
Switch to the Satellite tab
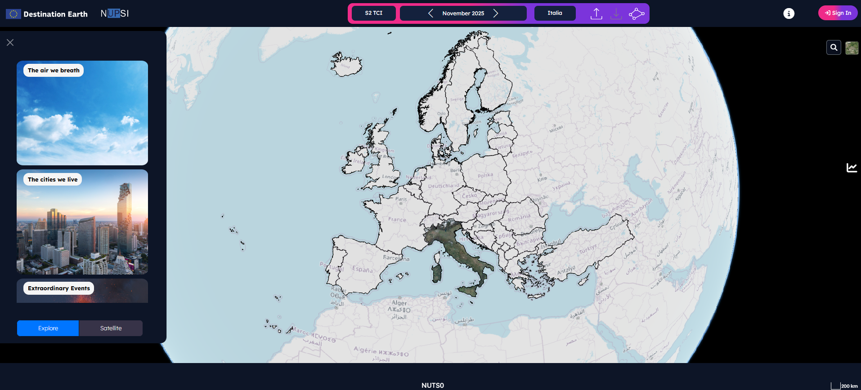pyautogui.click(x=111, y=328)
